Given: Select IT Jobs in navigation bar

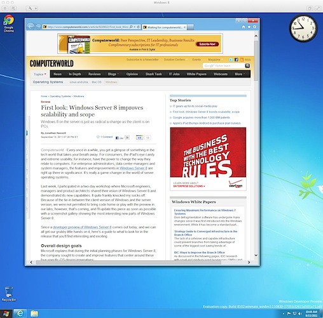Looking at the screenshot, I should tap(174, 74).
